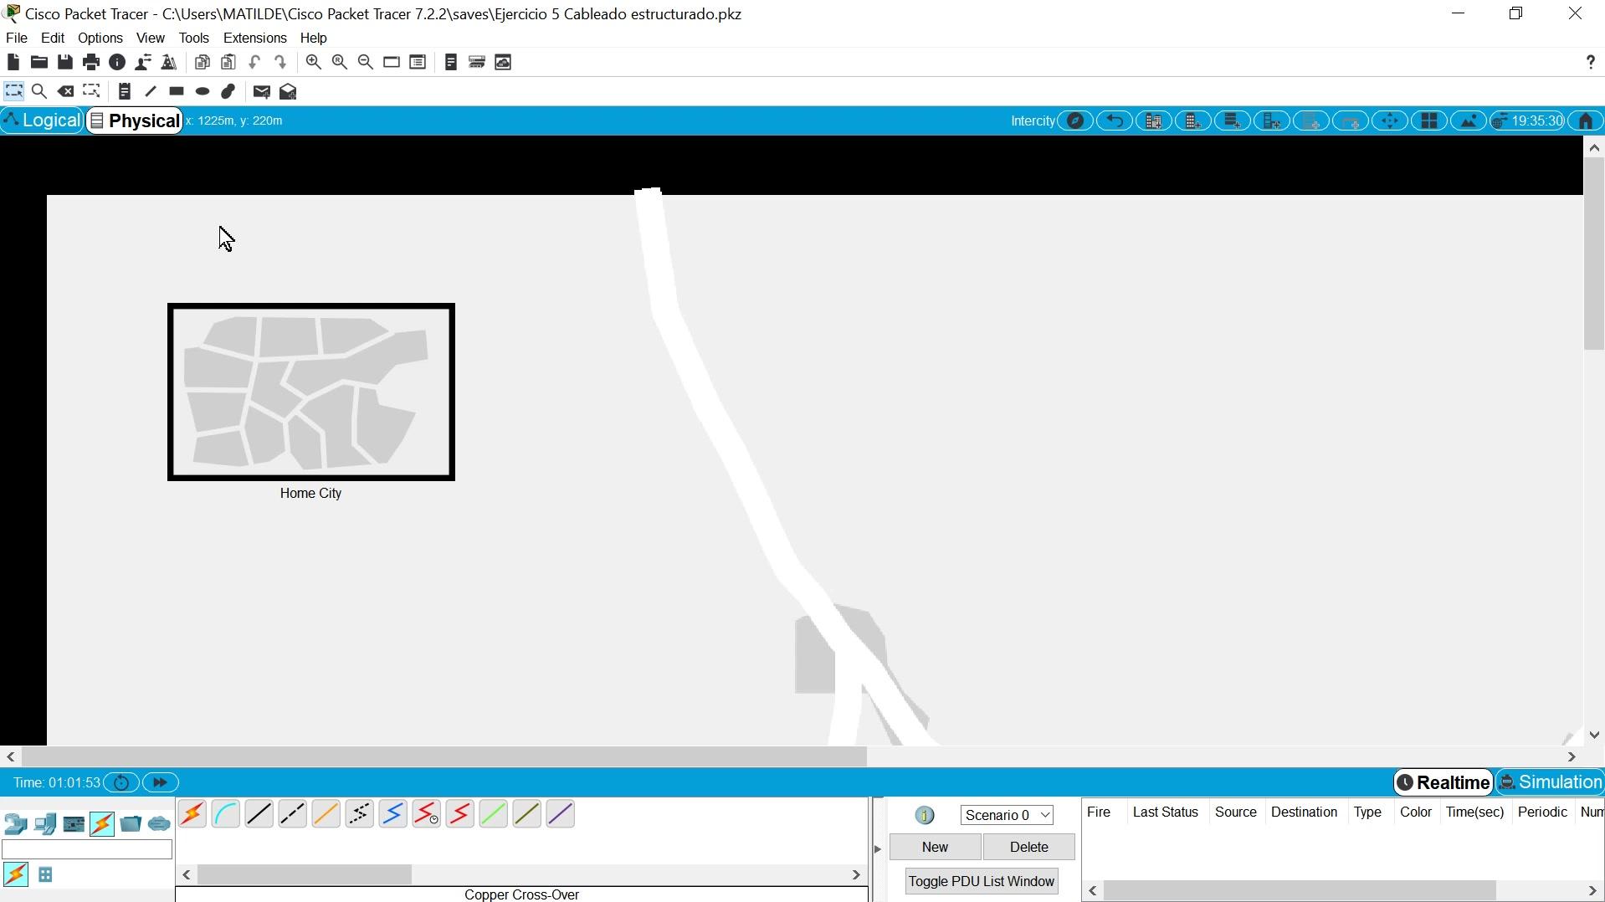The image size is (1605, 902).
Task: Open the Network Devices category
Action: pyautogui.click(x=16, y=824)
